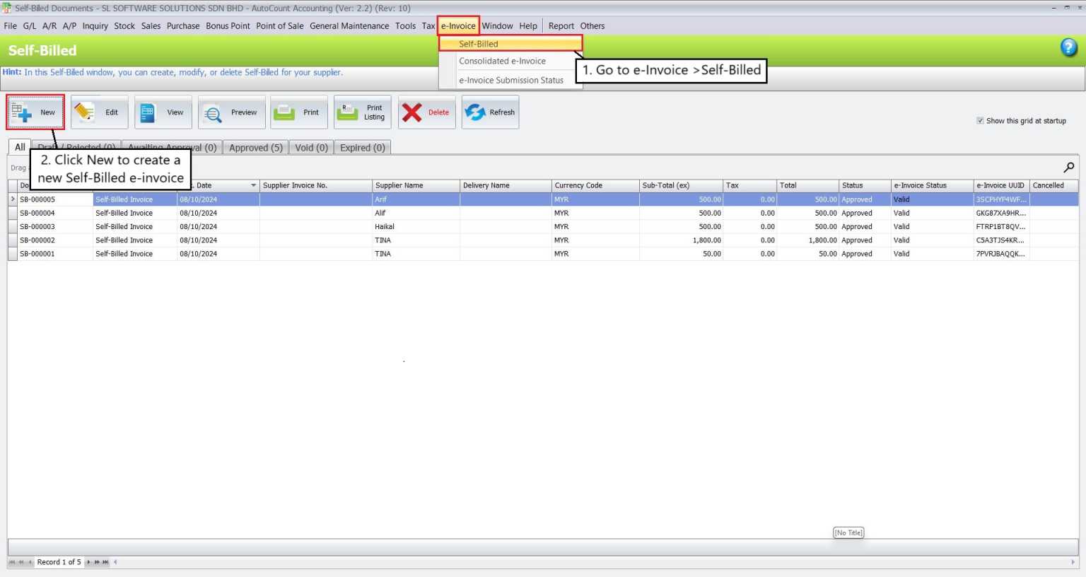Switch to the Approved (5) tab

(256, 148)
